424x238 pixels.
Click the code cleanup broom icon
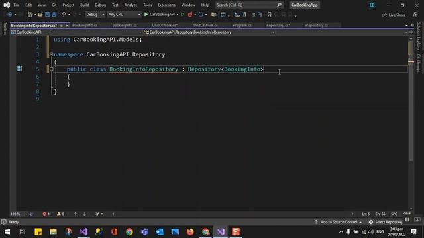97,214
